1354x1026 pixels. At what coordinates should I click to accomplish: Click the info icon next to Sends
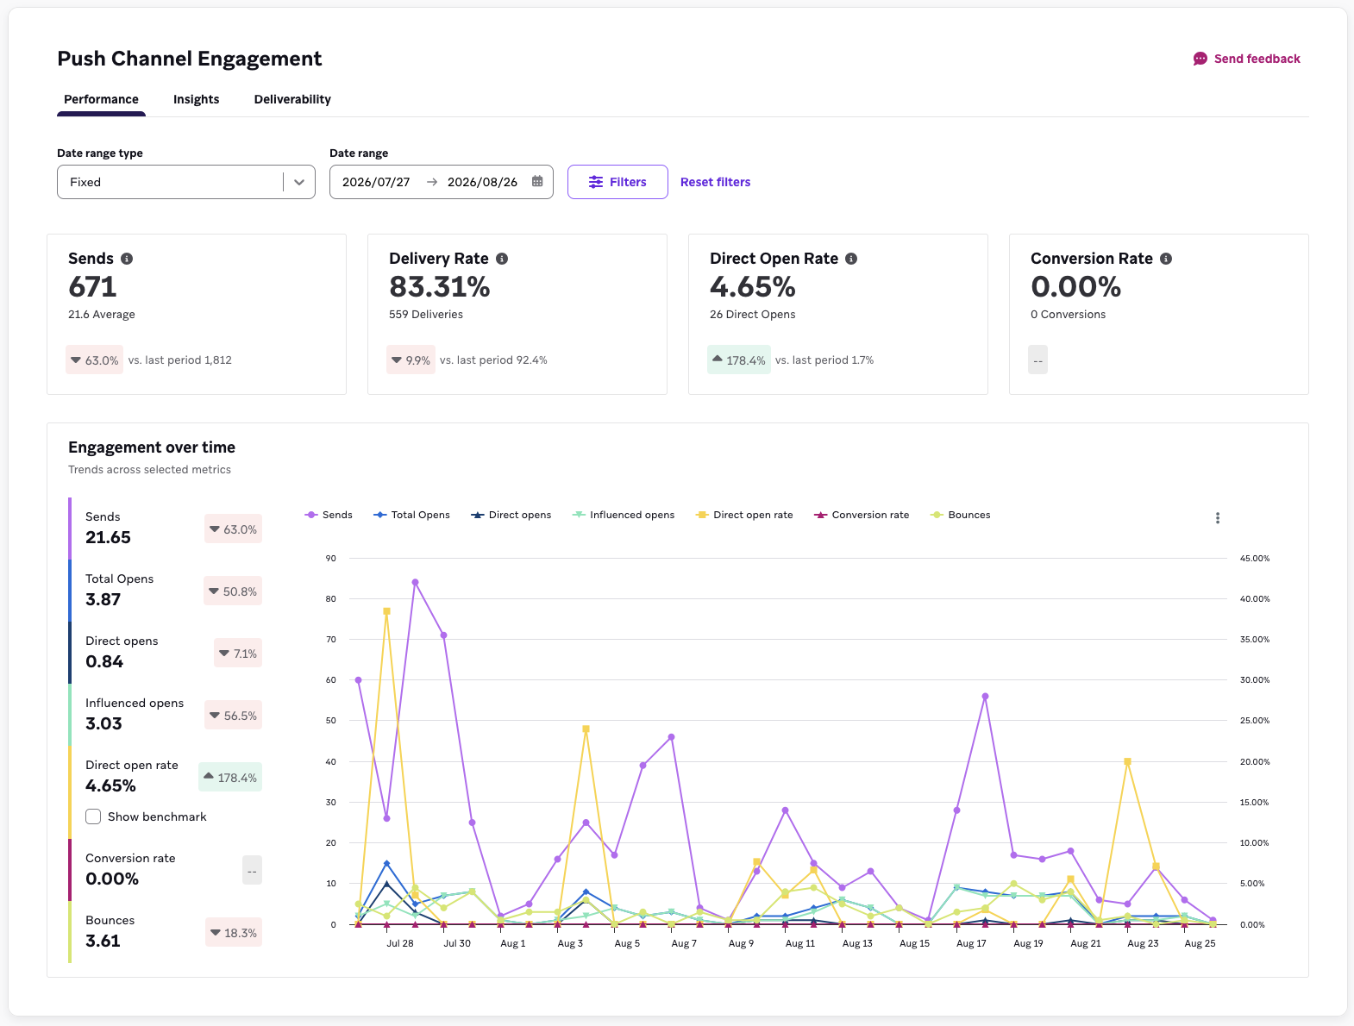coord(127,259)
